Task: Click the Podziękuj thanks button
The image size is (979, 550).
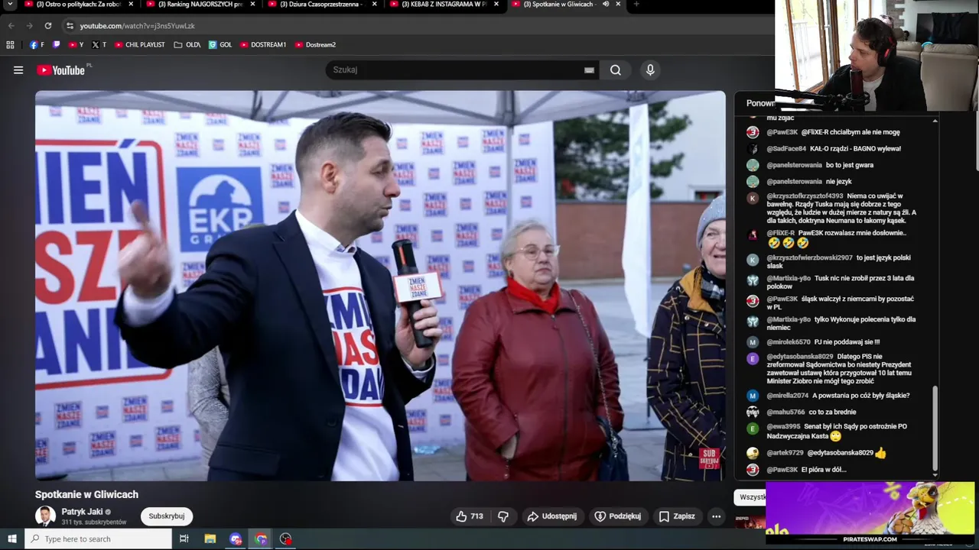Action: 617,516
